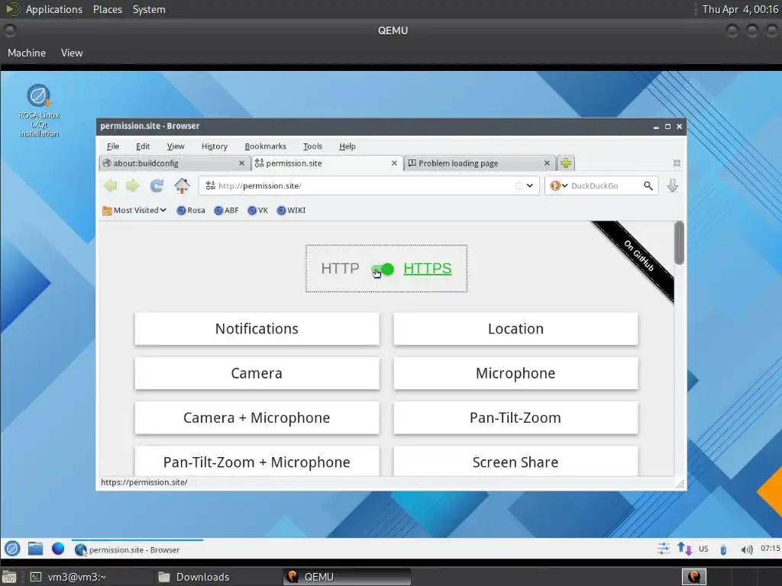Open the downloads arrow icon in toolbar
Viewport: 782px width, 586px height.
pyautogui.click(x=672, y=186)
